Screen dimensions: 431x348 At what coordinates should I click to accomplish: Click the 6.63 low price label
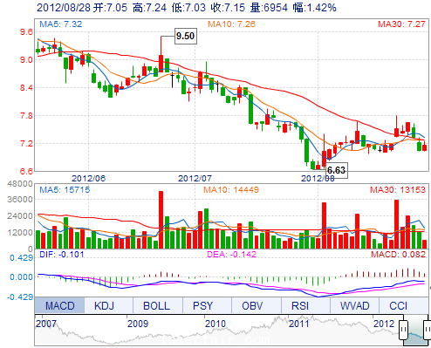pos(337,170)
